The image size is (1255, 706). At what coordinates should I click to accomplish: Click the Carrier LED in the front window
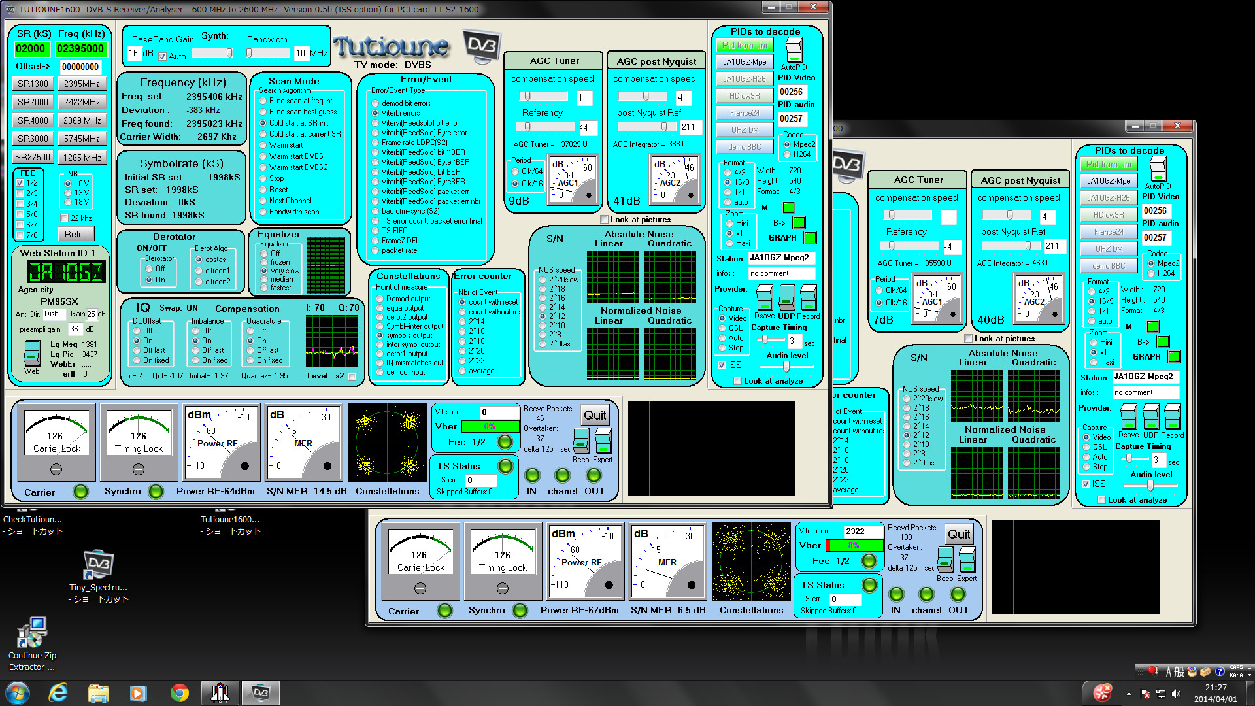coord(80,492)
